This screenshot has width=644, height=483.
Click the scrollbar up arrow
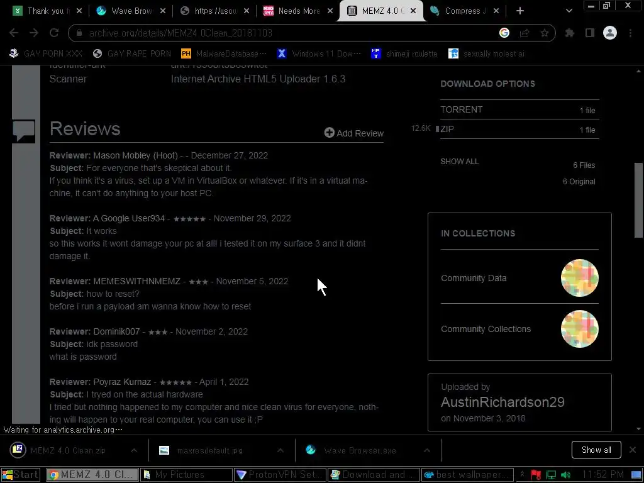(638, 71)
